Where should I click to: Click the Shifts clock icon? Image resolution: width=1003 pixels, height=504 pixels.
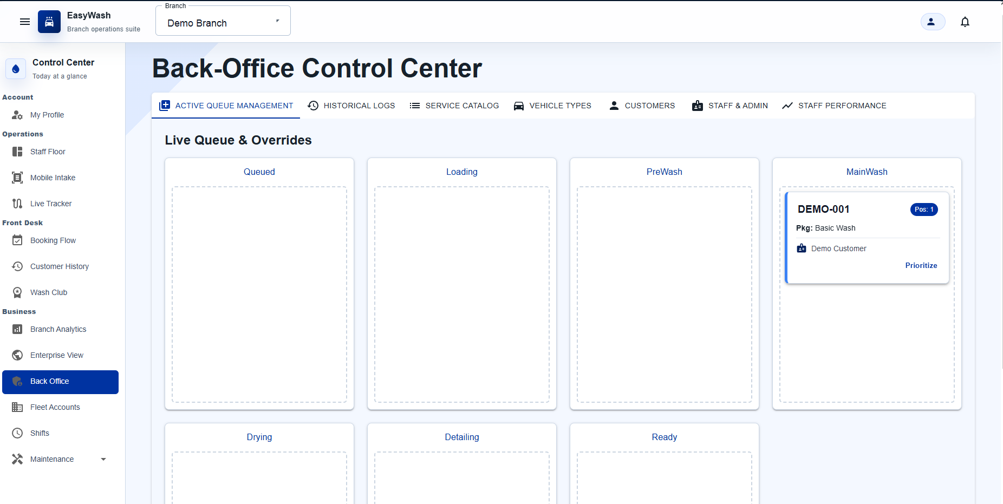(17, 433)
